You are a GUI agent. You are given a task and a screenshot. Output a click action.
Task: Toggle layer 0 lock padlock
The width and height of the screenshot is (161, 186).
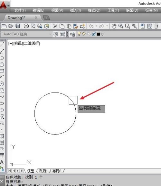[x=94, y=34]
